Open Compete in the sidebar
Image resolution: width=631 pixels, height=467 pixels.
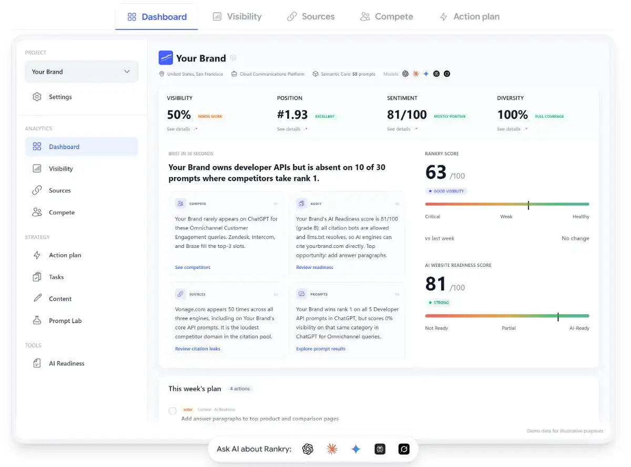point(82,212)
